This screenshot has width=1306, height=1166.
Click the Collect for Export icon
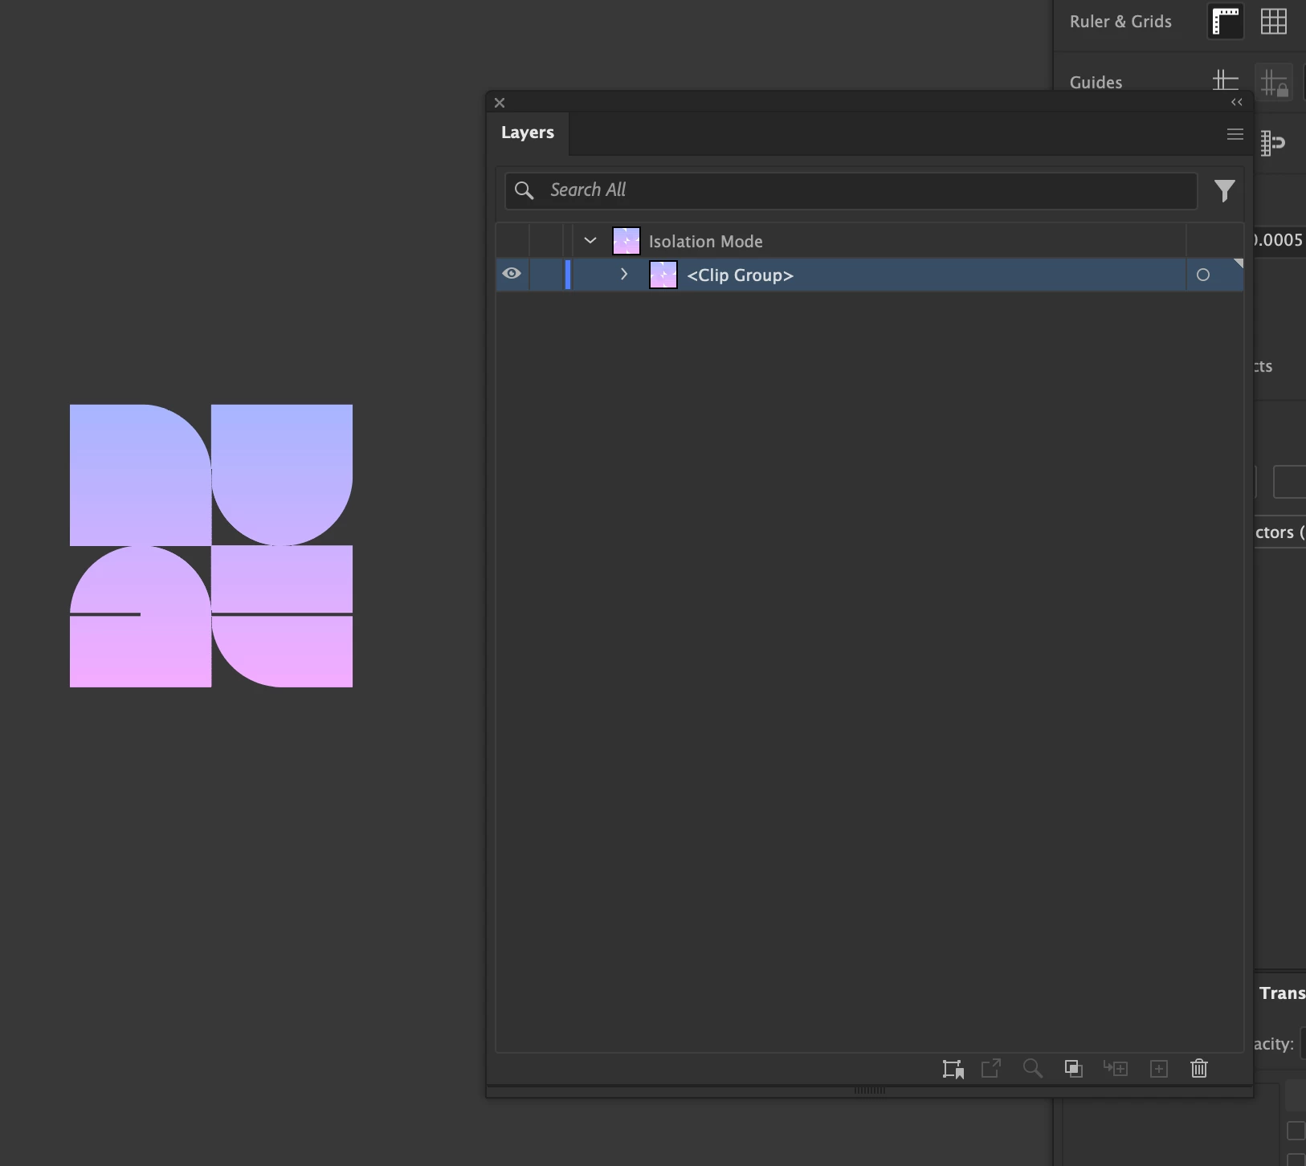(953, 1069)
